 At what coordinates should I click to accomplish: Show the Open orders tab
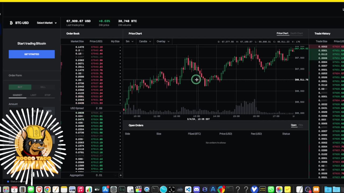[293, 125]
